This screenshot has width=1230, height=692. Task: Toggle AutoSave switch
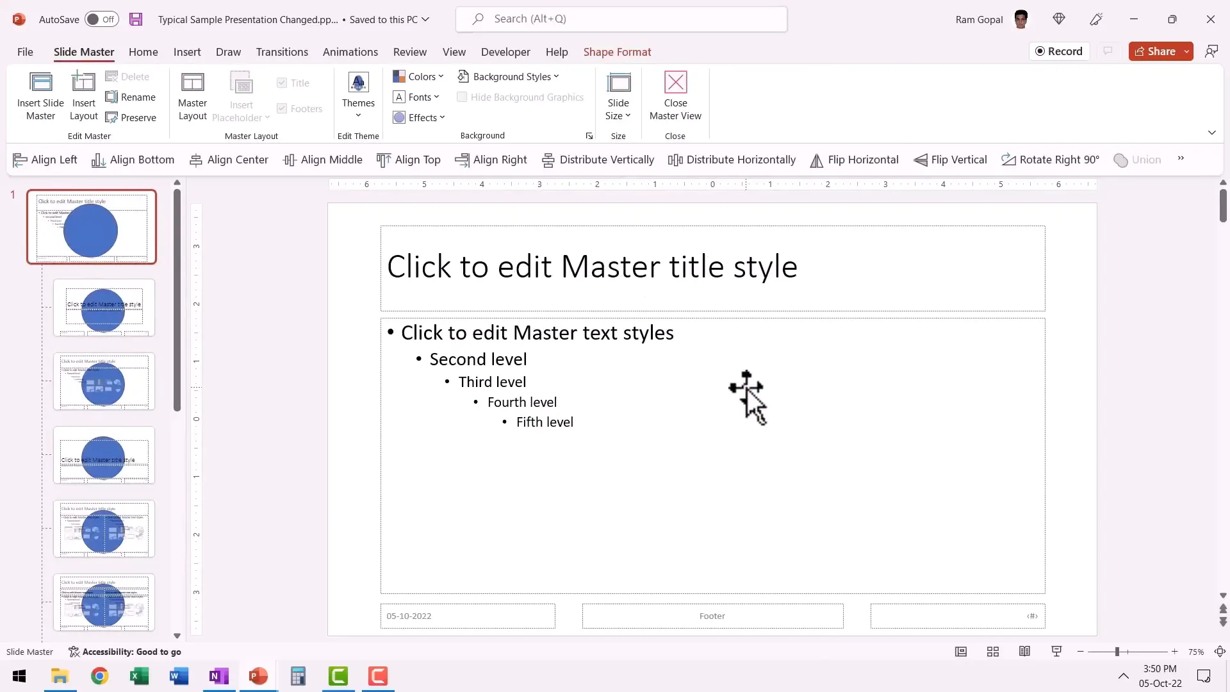point(102,19)
